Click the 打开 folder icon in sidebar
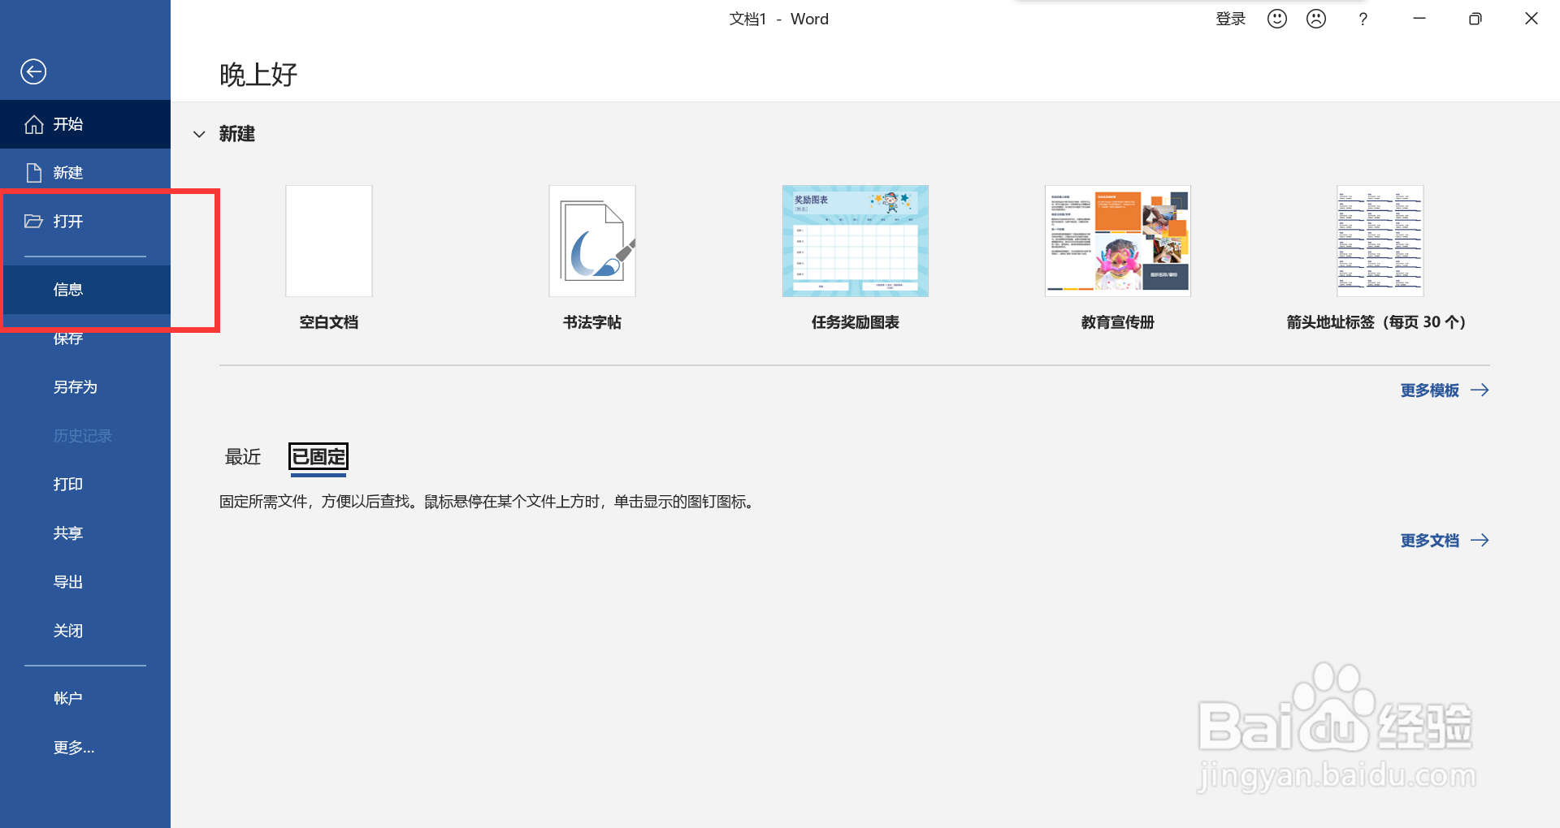 point(33,222)
